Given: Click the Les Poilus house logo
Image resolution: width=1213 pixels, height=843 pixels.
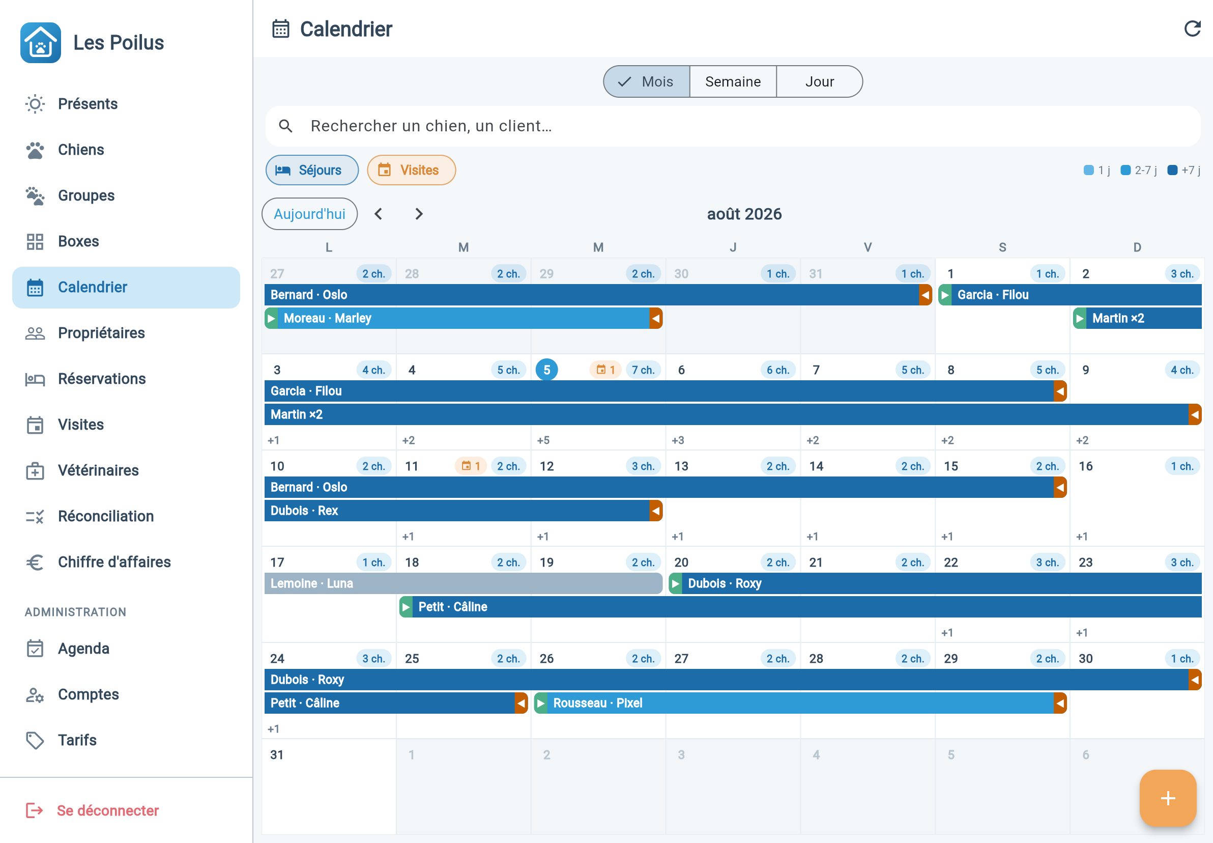Looking at the screenshot, I should point(41,43).
